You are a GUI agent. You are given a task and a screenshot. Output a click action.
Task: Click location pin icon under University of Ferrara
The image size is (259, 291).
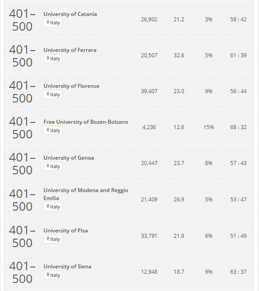pos(48,58)
